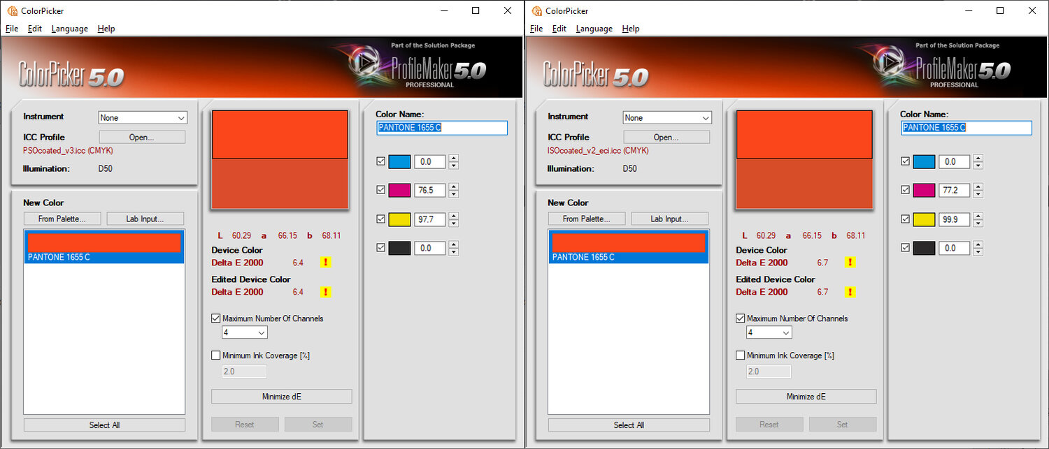Click Color Name field in right window
The image size is (1049, 449).
tap(966, 128)
